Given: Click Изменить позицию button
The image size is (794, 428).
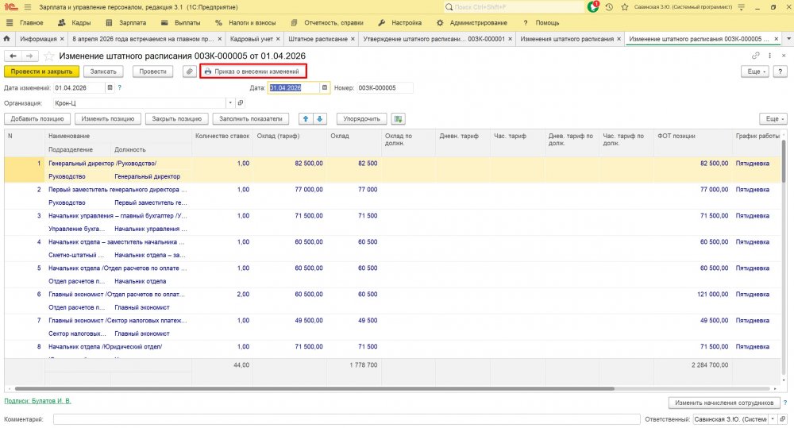Looking at the screenshot, I should pos(108,118).
